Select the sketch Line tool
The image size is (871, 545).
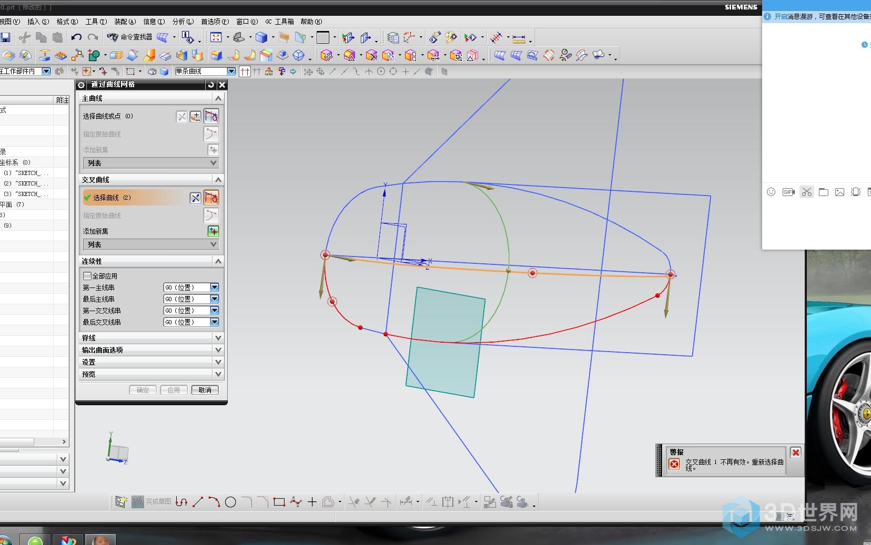(x=198, y=502)
